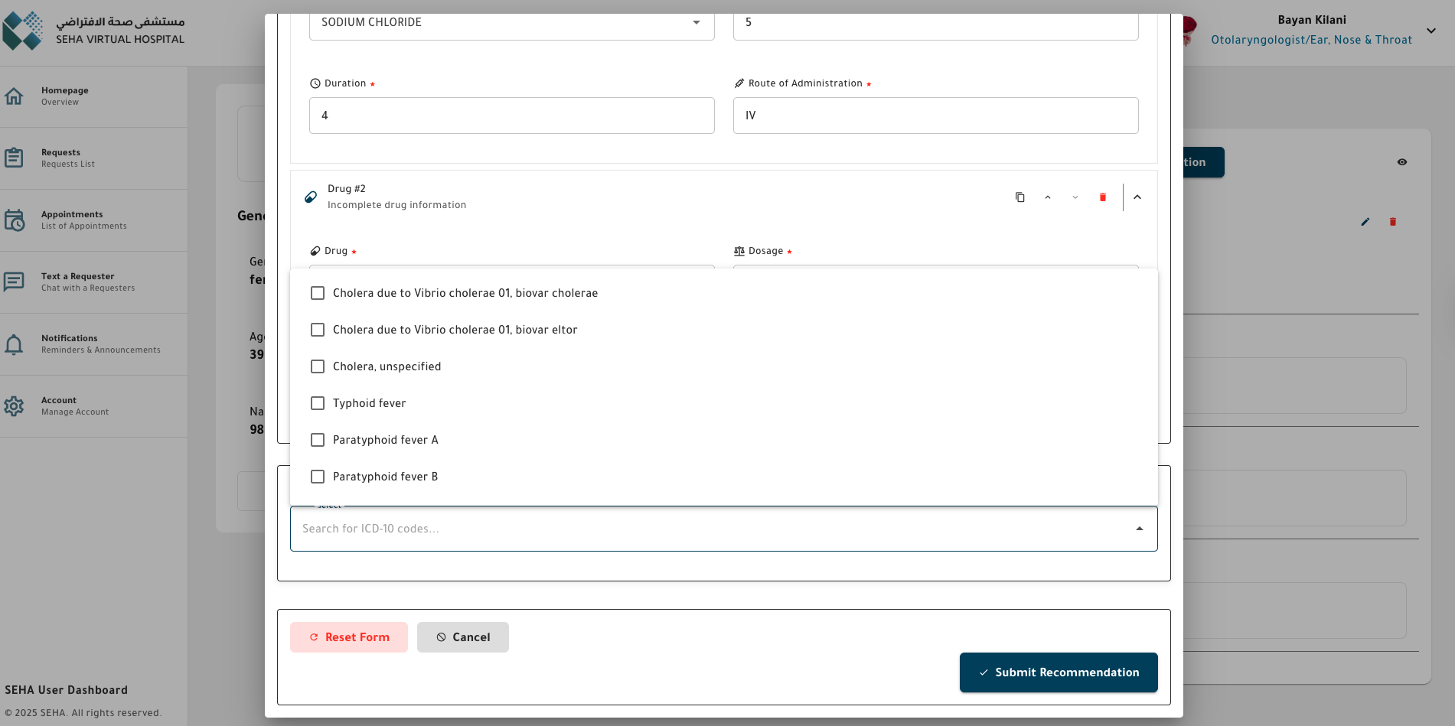The image size is (1455, 726).
Task: Click the Submit Recommendation button
Action: 1058,672
